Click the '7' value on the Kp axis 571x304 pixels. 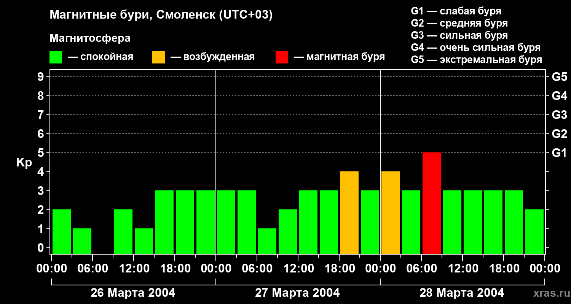[41, 115]
